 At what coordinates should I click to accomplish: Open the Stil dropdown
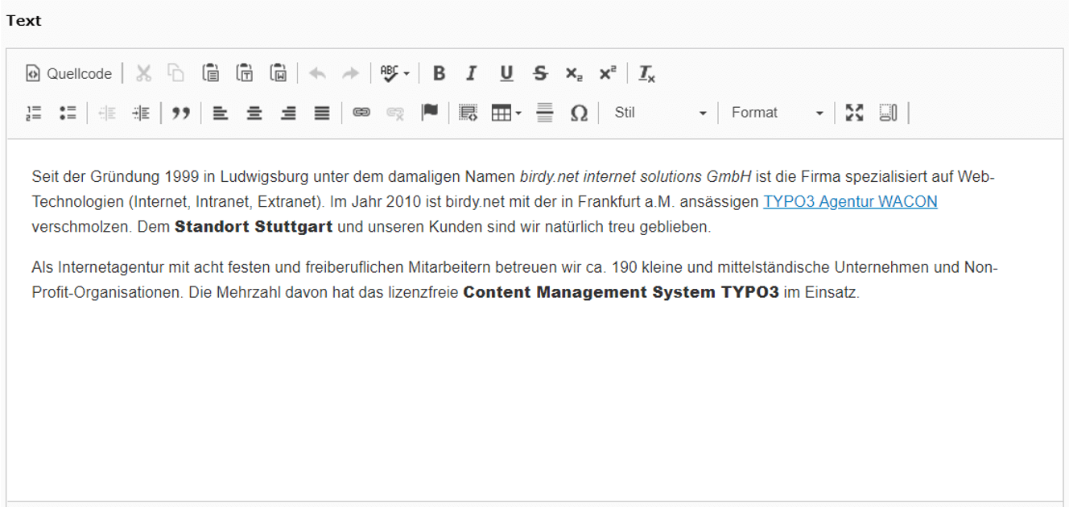659,113
